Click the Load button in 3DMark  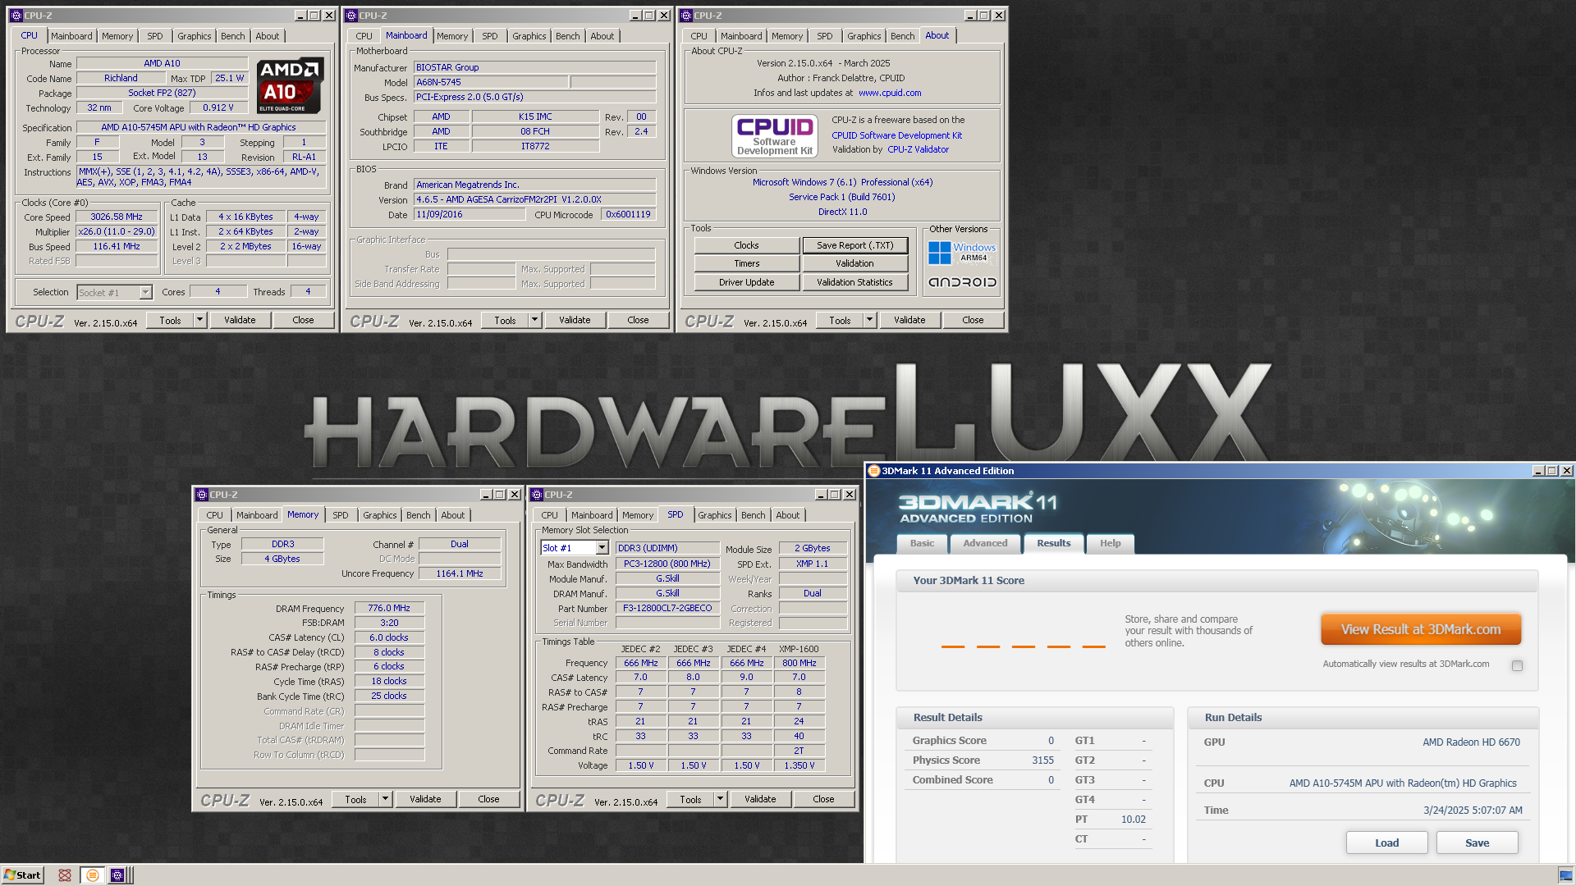click(1386, 843)
